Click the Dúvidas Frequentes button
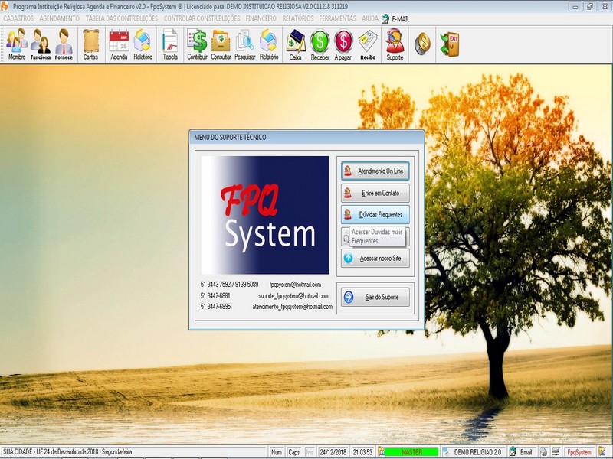 375,214
